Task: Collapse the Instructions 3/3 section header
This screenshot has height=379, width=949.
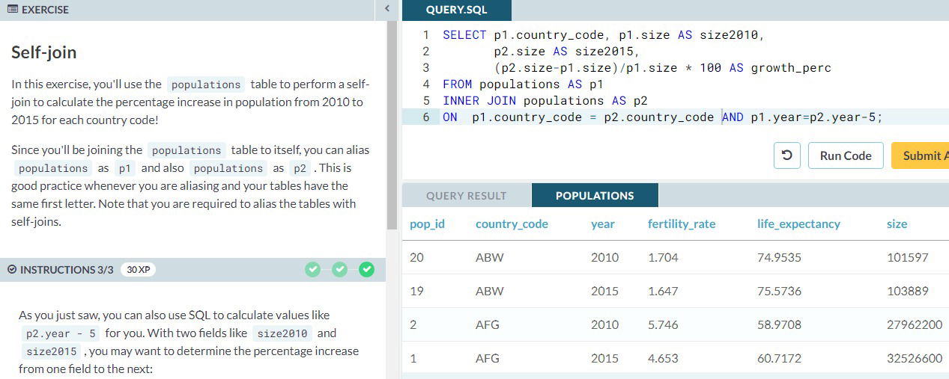Action: 192,269
